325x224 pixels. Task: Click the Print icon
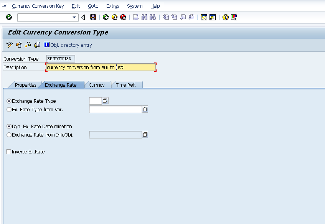136,17
